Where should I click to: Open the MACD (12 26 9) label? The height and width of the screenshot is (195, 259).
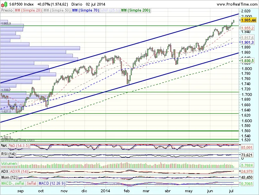tap(52, 183)
